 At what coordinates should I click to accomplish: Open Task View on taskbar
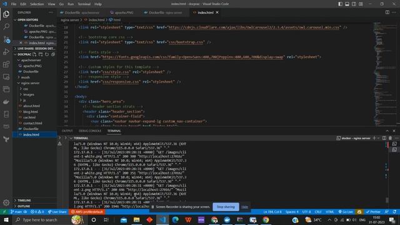coord(106,219)
